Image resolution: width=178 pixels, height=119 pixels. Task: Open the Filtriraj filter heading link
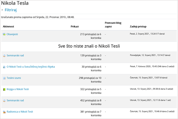pyautogui.click(x=11, y=10)
